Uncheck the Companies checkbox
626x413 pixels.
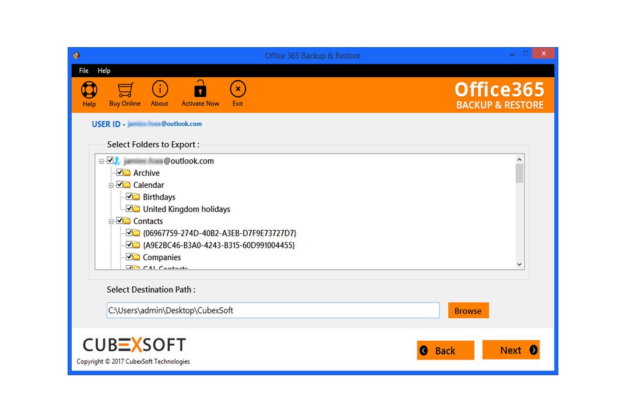point(129,257)
